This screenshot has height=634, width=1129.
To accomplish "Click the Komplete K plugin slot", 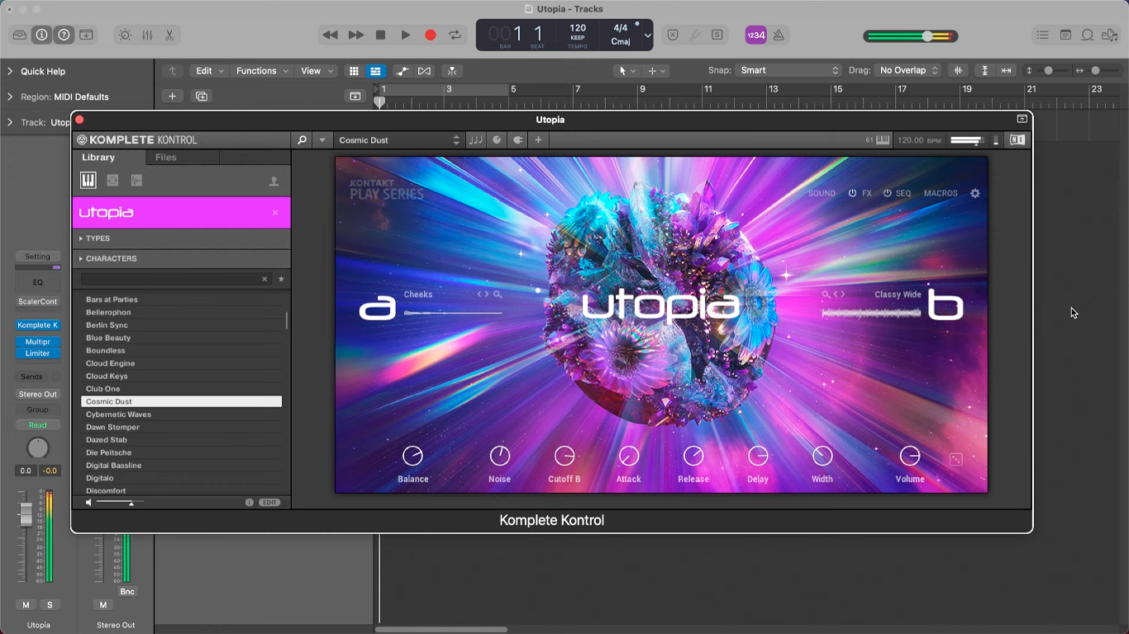I will 38,325.
